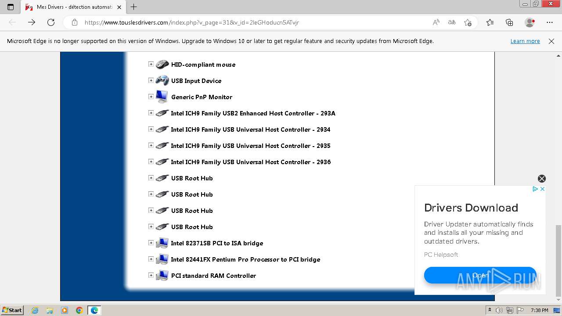Open Read aloud in address bar

coord(436,22)
